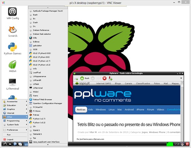The height and width of the screenshot is (148, 191).
Task: Open Midori's toolbar dropdown arrow
Action: coord(181,78)
